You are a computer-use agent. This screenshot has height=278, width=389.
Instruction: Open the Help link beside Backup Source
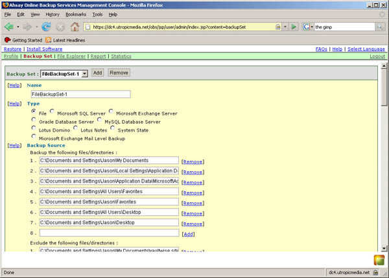[14, 146]
